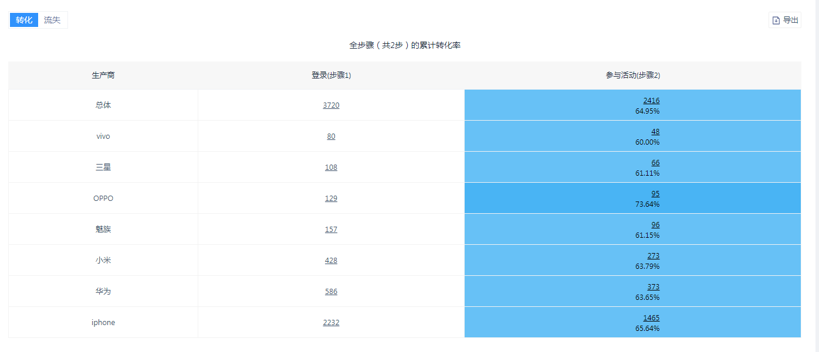Click the 参与活动(步骤2) column header
This screenshot has height=352, width=819.
[x=632, y=76]
